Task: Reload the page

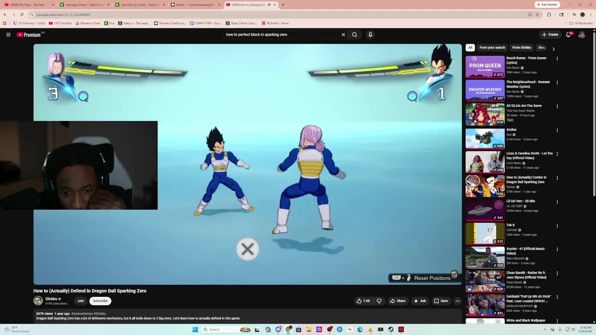Action: [x=21, y=14]
